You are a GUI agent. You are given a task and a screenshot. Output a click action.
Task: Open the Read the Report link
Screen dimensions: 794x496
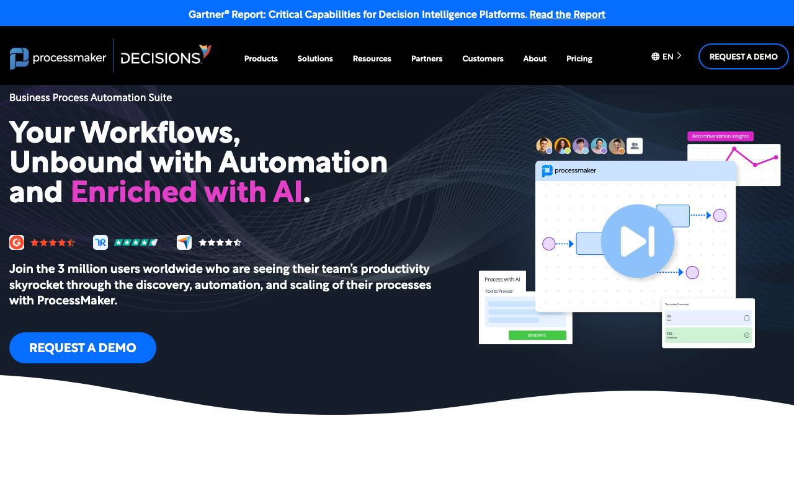tap(567, 14)
